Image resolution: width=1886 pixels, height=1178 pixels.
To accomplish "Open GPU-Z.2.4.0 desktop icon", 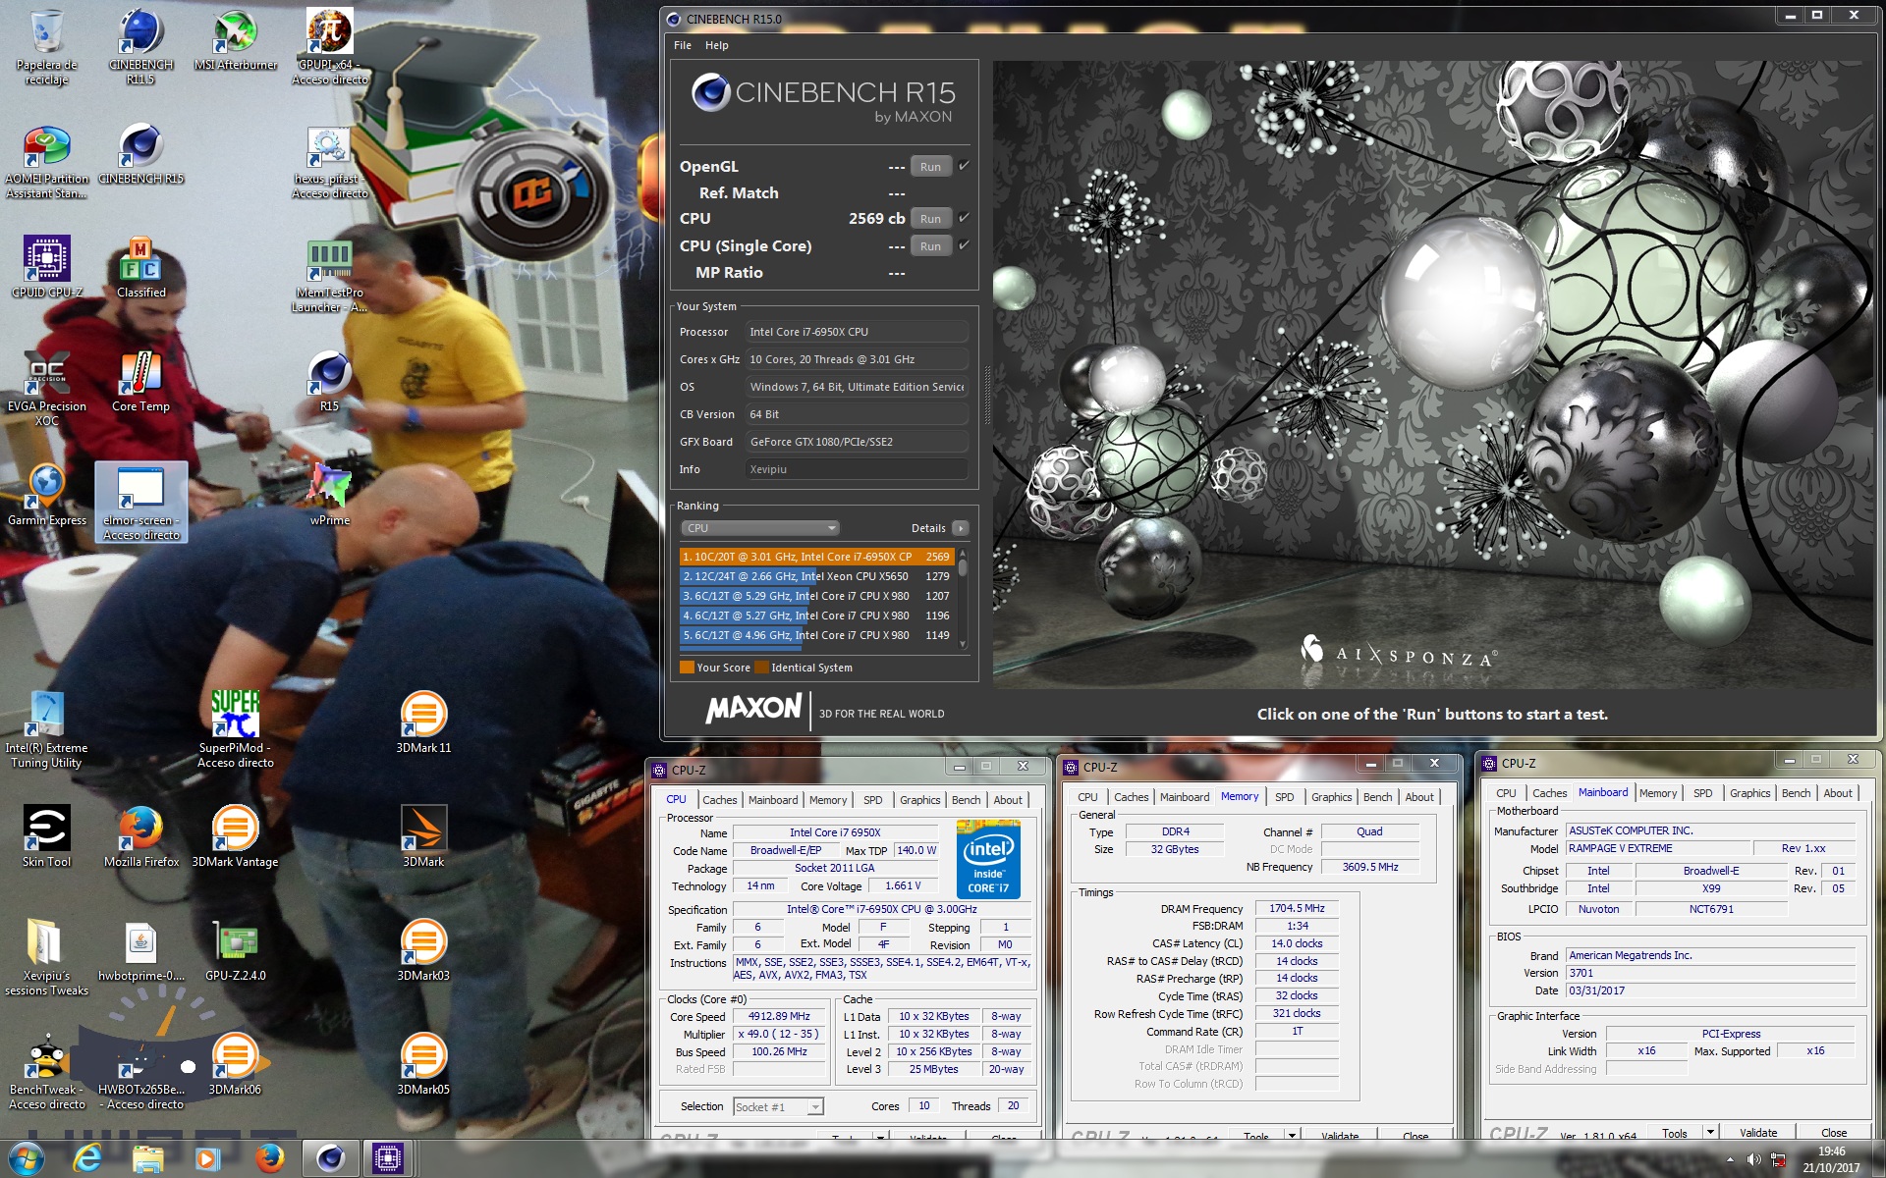I will pyautogui.click(x=236, y=951).
